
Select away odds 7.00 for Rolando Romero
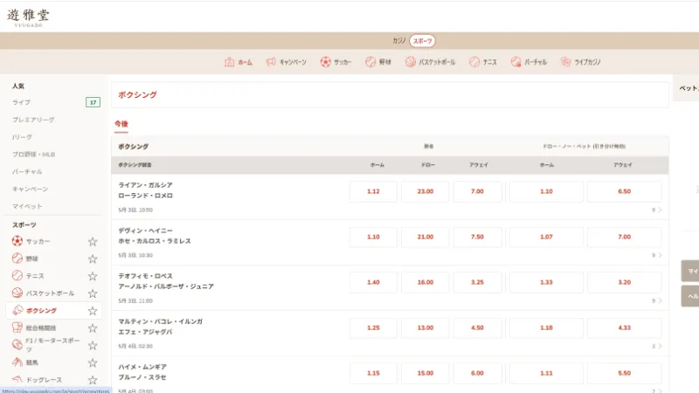(477, 191)
